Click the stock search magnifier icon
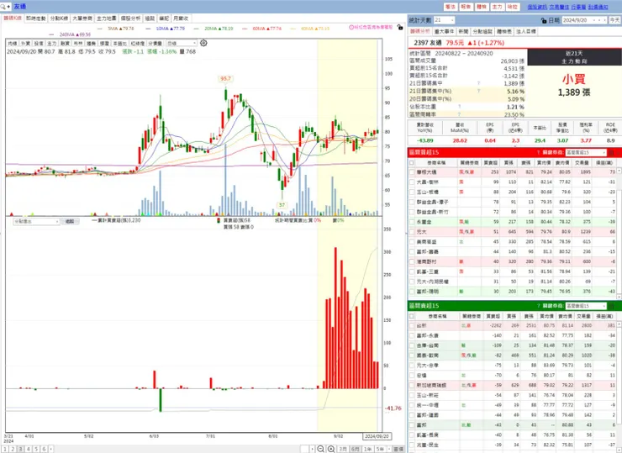The width and height of the screenshot is (622, 453). point(3,7)
